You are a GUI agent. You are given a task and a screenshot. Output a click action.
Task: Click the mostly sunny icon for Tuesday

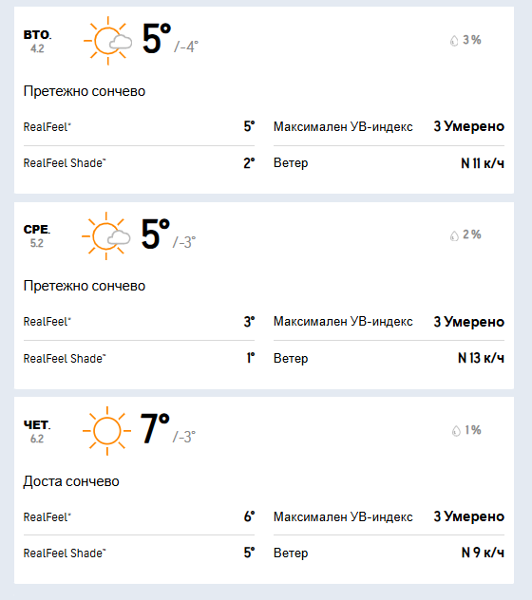[107, 41]
